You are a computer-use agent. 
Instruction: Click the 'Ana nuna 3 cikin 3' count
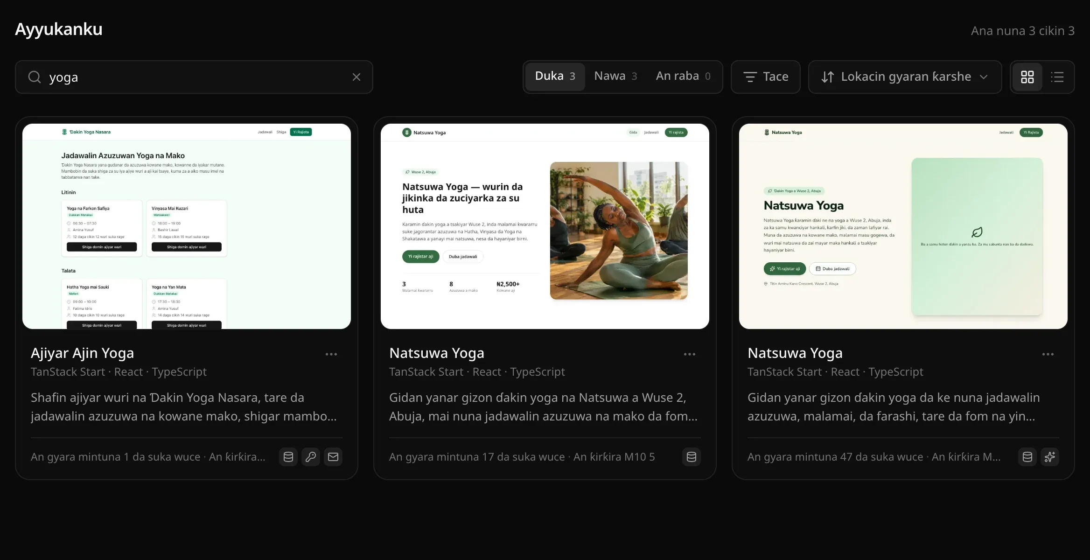click(x=1023, y=31)
